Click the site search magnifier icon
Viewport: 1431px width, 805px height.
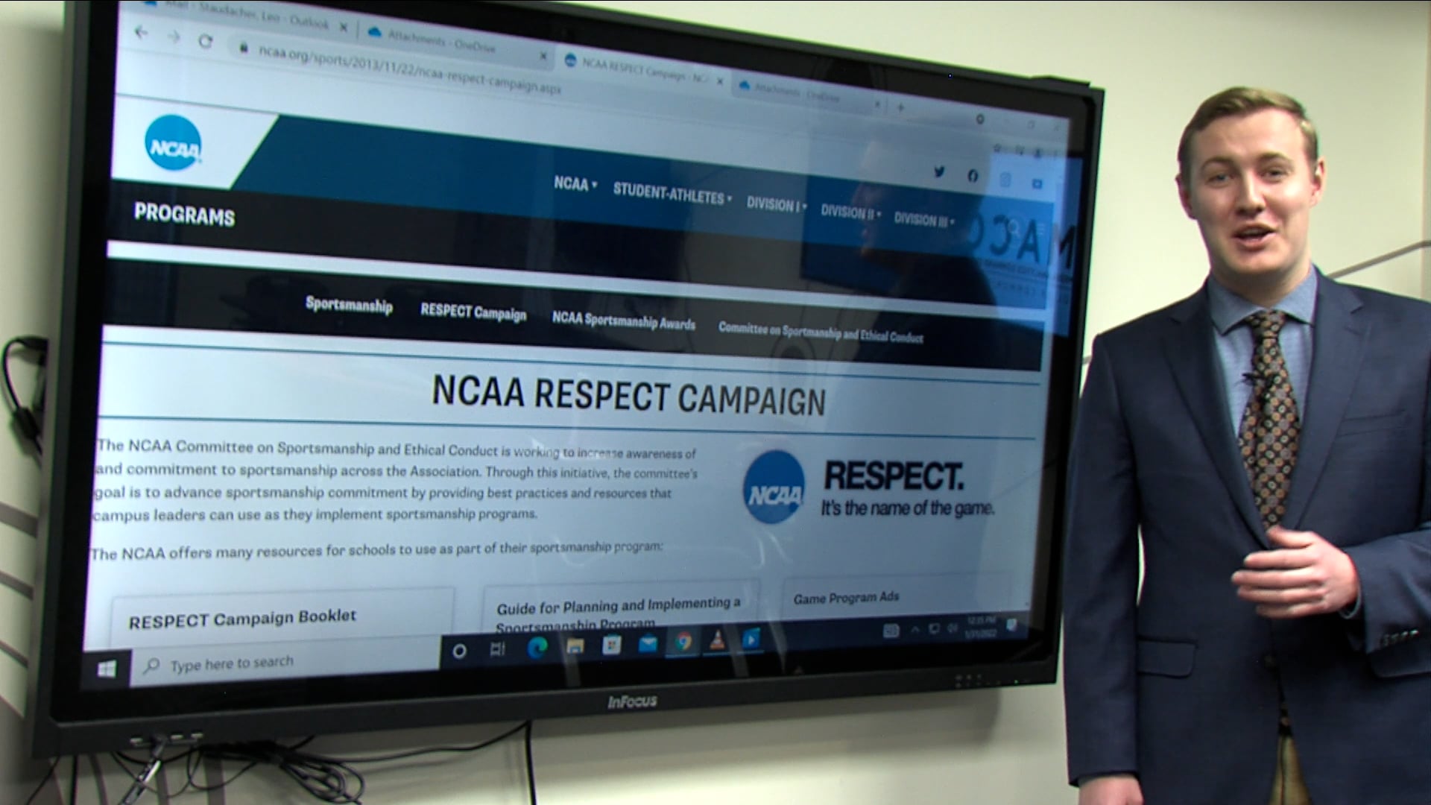(x=1014, y=226)
